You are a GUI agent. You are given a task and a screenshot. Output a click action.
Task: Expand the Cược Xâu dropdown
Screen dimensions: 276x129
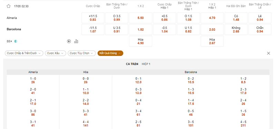click(x=56, y=53)
